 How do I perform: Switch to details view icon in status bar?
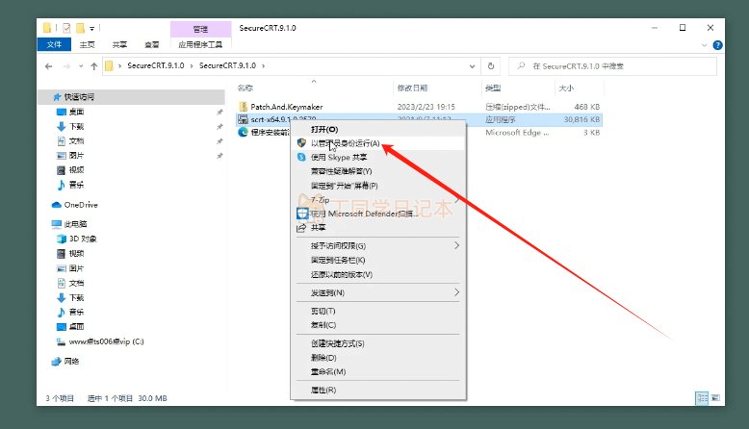pos(702,398)
